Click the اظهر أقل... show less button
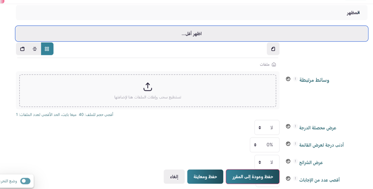This screenshot has height=189, width=373. [x=191, y=33]
